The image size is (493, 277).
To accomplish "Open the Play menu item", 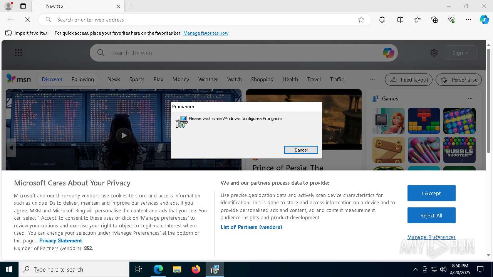I will tap(158, 79).
